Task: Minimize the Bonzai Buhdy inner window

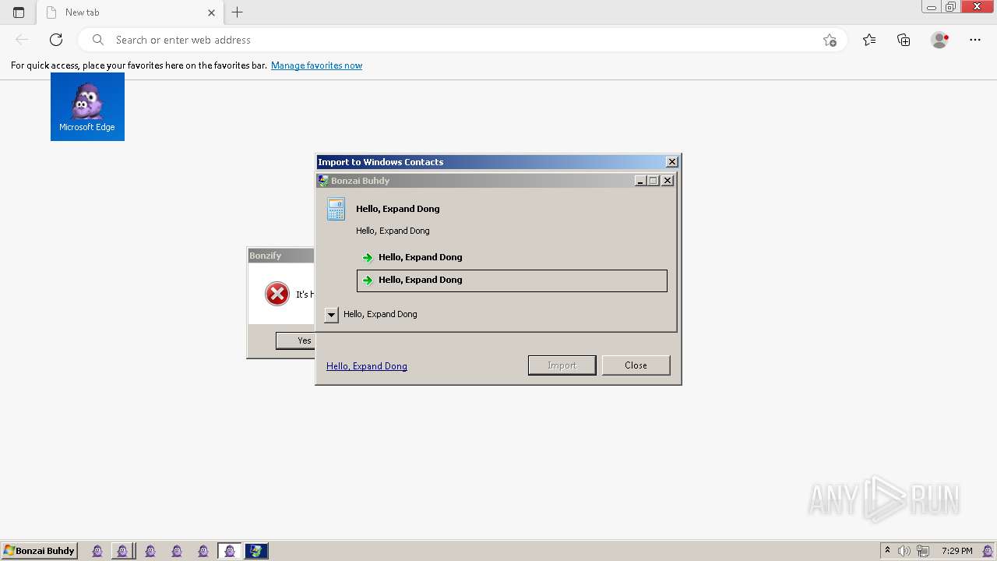Action: tap(640, 181)
